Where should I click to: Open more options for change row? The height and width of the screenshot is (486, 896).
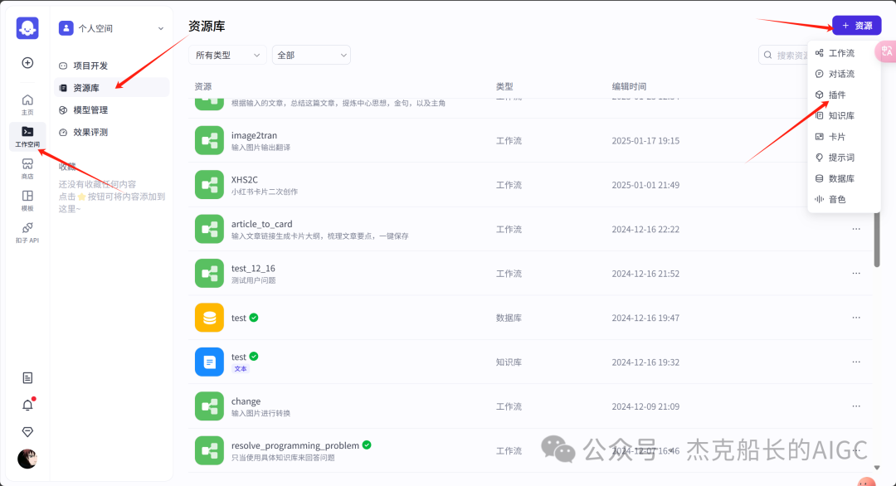click(x=856, y=406)
